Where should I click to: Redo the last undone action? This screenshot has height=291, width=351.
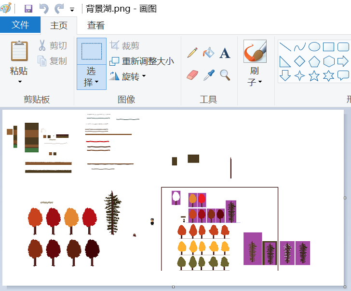59,9
